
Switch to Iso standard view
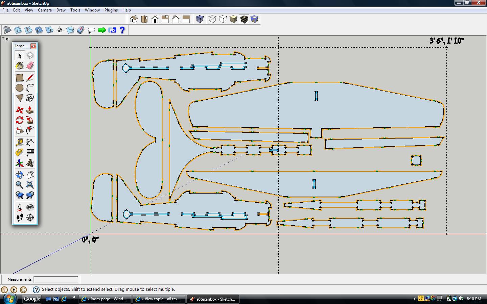pyautogui.click(x=134, y=19)
